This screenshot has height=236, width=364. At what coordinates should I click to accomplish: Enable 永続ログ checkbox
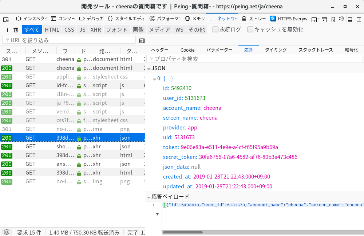215,29
